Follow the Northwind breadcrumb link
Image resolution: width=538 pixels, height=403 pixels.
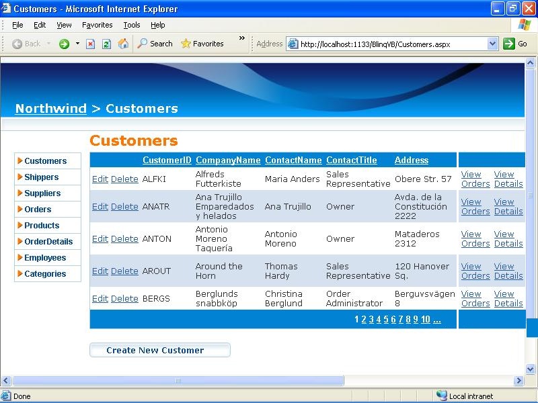pos(51,108)
